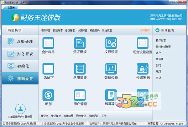
Task: Click 关于 in the bottom shortcut bar
Action: [x=104, y=116]
